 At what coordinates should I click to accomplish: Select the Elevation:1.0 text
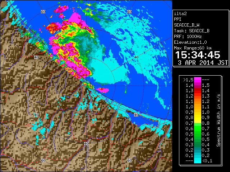pyautogui.click(x=190, y=42)
